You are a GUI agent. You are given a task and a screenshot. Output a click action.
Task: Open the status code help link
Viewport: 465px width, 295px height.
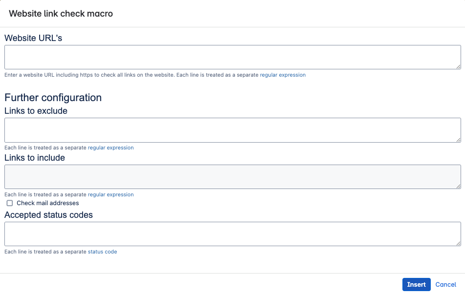(102, 252)
